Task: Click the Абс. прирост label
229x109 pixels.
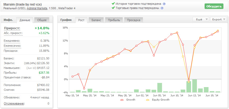Action: coord(13,33)
